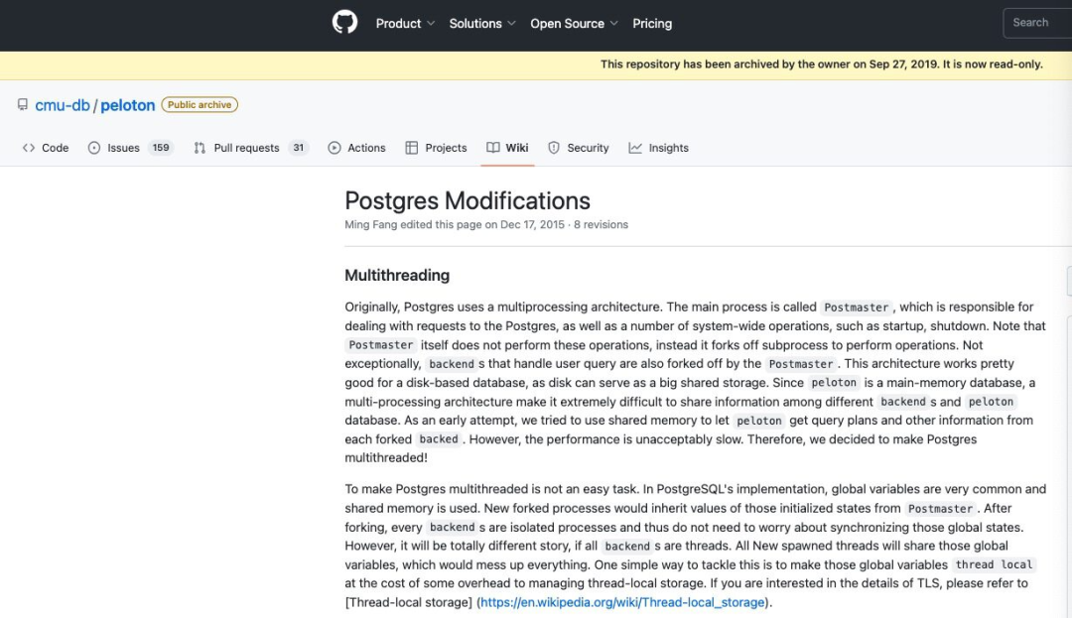Click the Issues circle icon
The width and height of the screenshot is (1072, 618).
(x=94, y=148)
